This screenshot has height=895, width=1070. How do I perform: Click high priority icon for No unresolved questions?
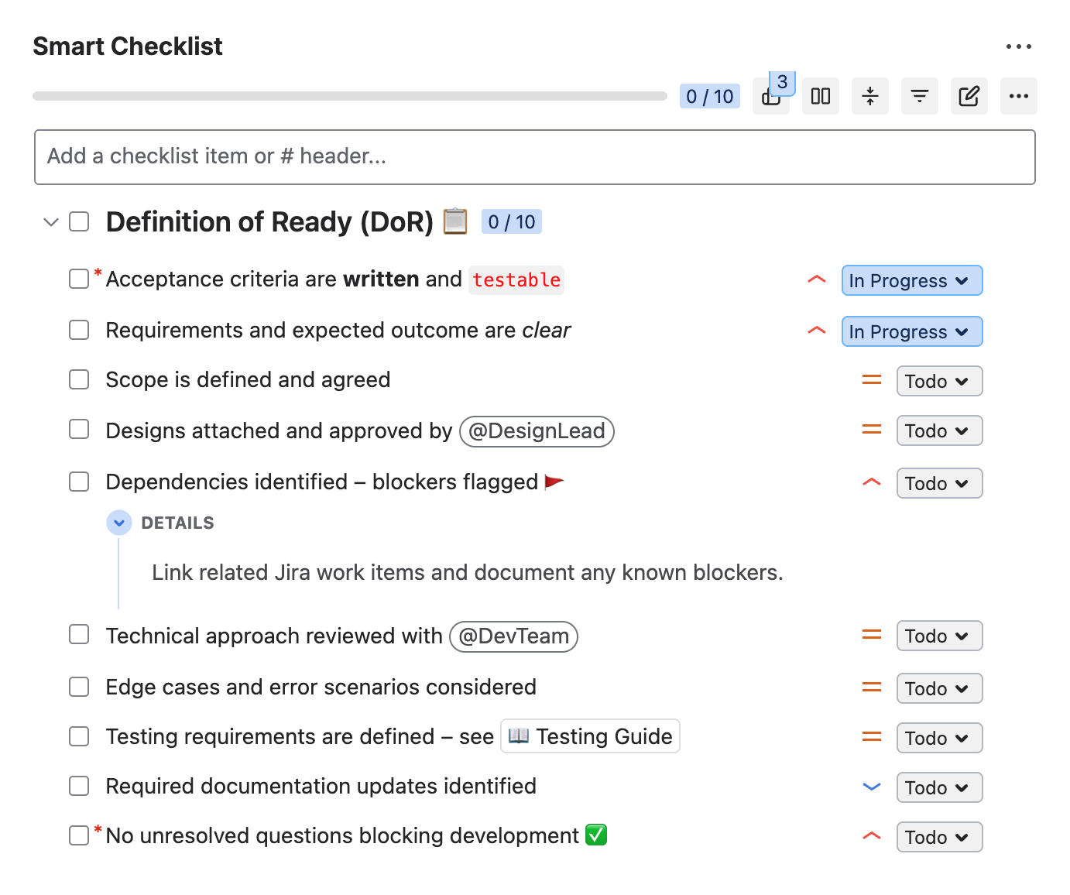pyautogui.click(x=872, y=836)
